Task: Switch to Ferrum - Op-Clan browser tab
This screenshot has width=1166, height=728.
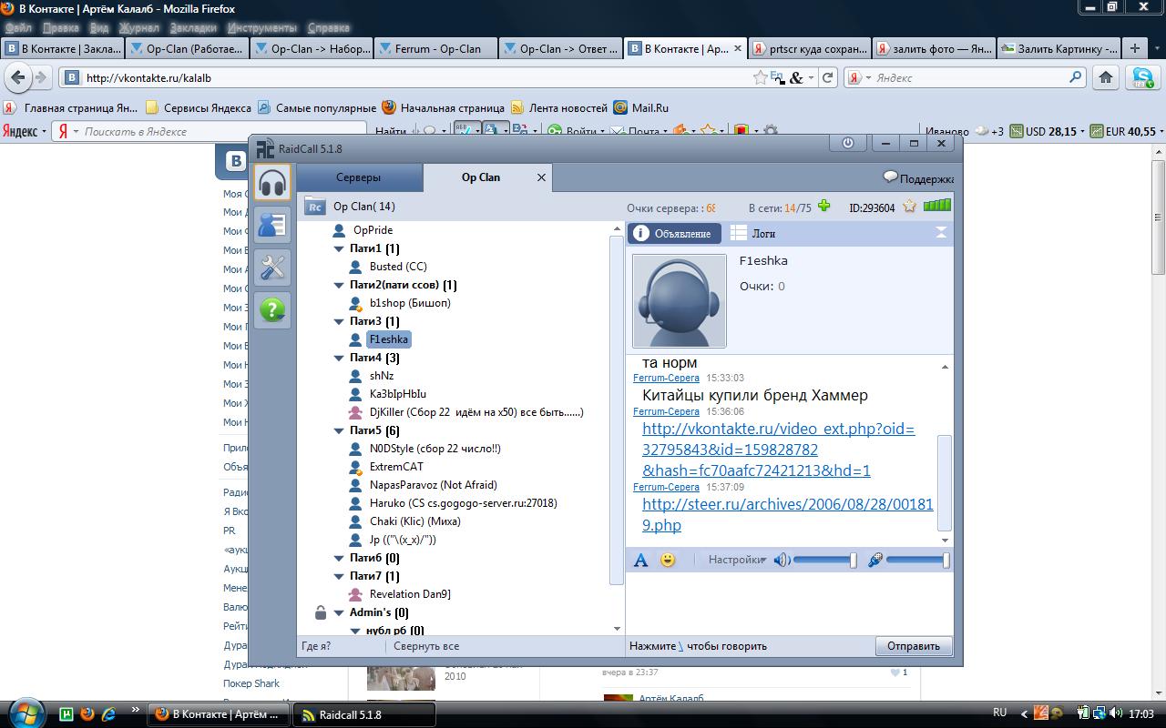Action: (x=437, y=48)
